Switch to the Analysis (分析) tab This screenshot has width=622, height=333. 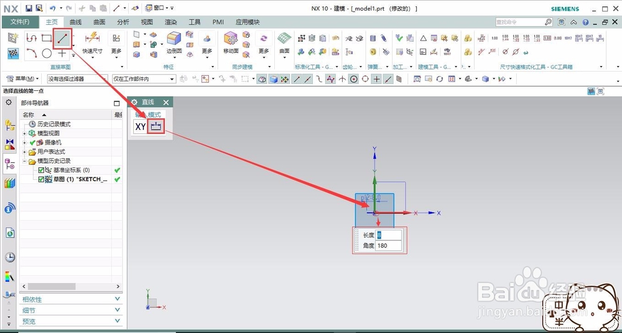click(123, 22)
